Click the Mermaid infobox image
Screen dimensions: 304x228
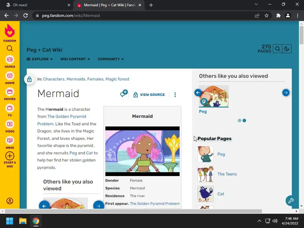(142, 151)
